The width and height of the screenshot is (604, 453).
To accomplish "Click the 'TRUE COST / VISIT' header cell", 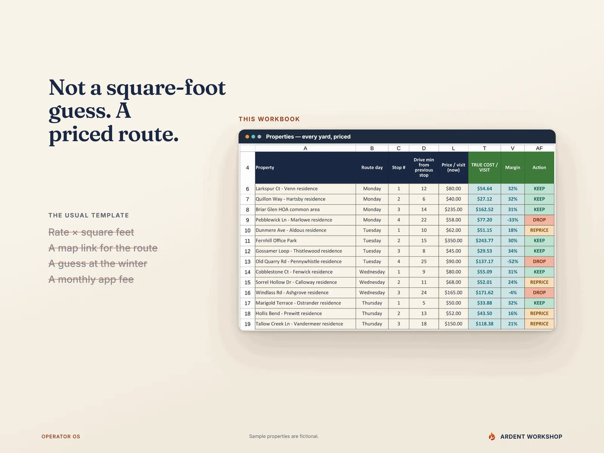I will 484,168.
